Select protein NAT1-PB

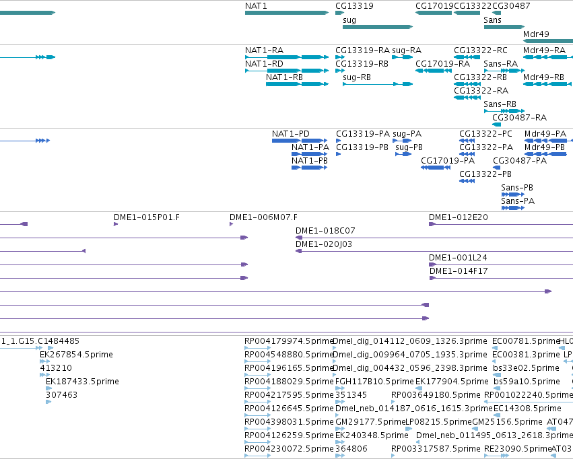(x=310, y=168)
